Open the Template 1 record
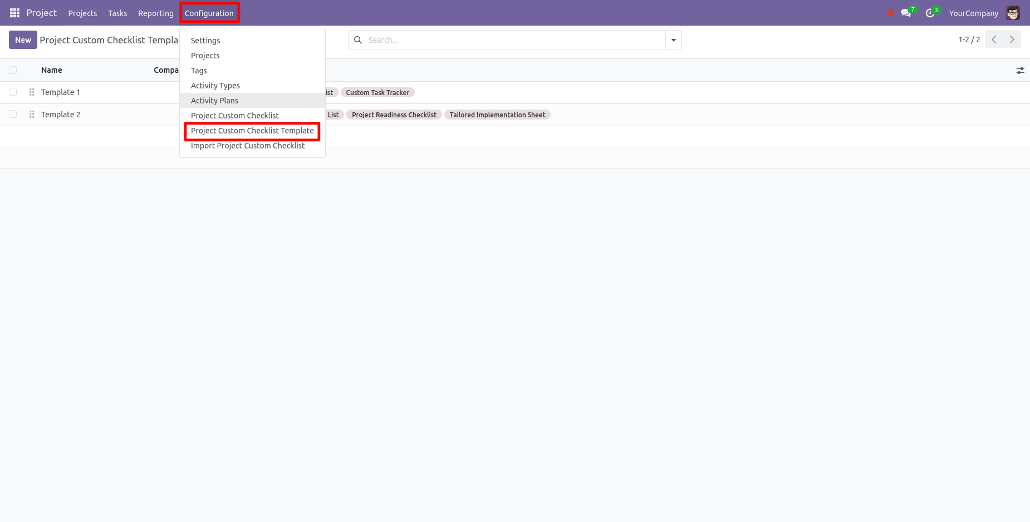Screen dimensions: 1030x522 (x=61, y=92)
